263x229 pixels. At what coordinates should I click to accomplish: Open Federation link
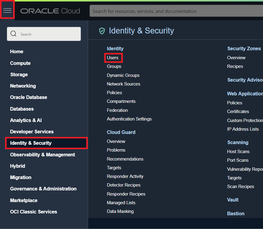pos(117,110)
